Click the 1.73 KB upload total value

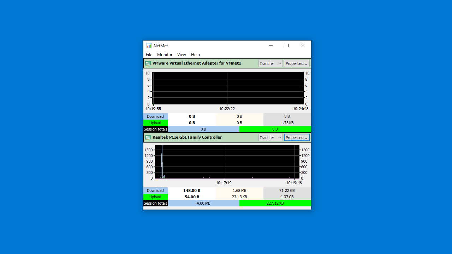click(x=287, y=123)
